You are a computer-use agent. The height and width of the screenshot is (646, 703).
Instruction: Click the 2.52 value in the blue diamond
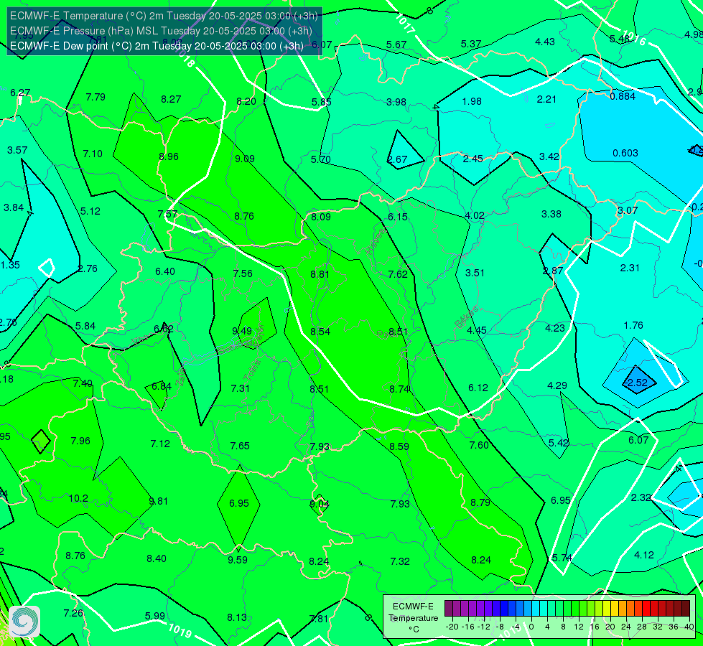(x=637, y=383)
